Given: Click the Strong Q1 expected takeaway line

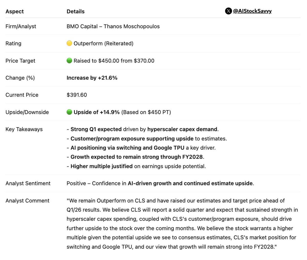Looking at the screenshot, I should coord(143,129).
